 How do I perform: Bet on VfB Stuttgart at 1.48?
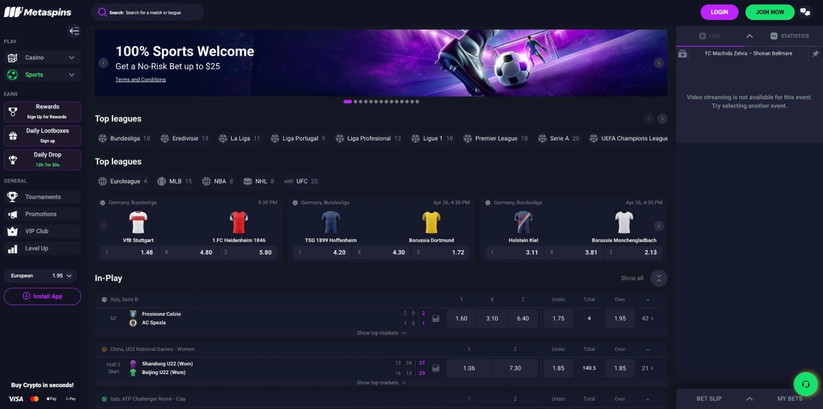(129, 252)
